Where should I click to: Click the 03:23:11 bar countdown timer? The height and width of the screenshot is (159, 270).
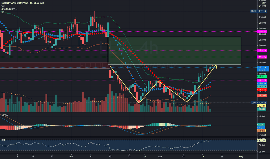(x=263, y=70)
